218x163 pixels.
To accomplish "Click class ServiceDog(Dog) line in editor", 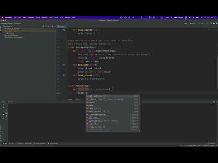I will pyautogui.click(x=82, y=48).
